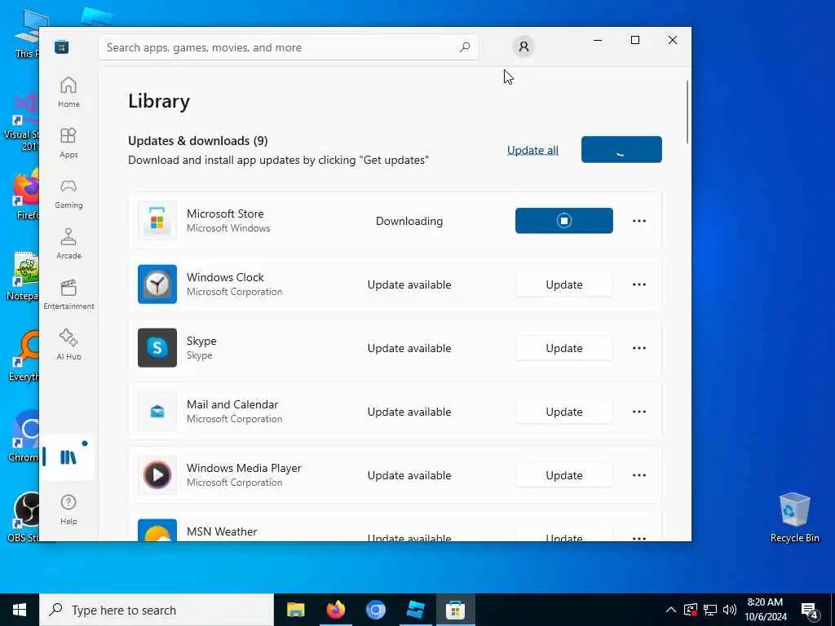Click the search magnifier icon
This screenshot has height=626, width=835.
coord(464,47)
